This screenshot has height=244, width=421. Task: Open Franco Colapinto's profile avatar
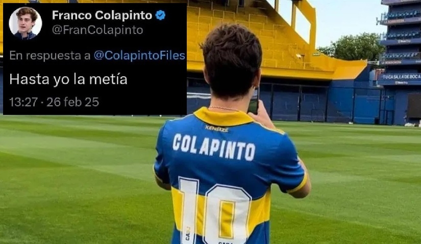tap(25, 23)
